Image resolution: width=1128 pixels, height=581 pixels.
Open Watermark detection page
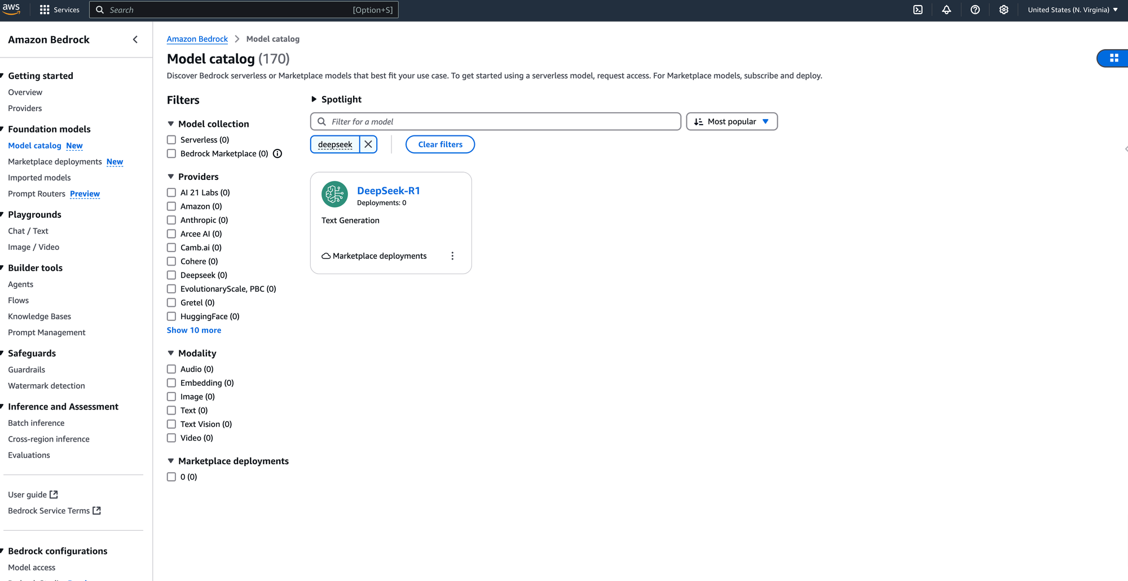tap(46, 386)
